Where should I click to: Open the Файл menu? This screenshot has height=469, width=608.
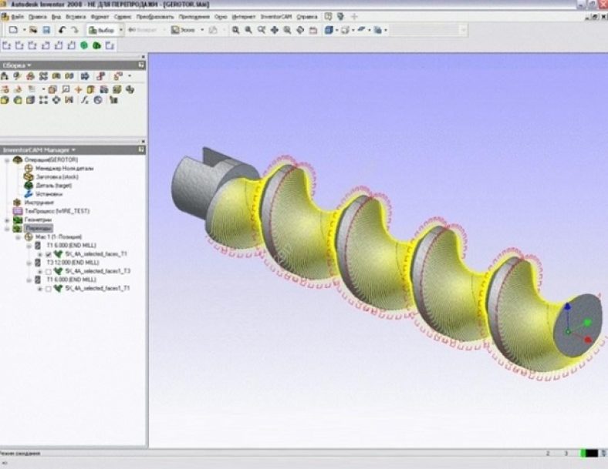pos(17,17)
